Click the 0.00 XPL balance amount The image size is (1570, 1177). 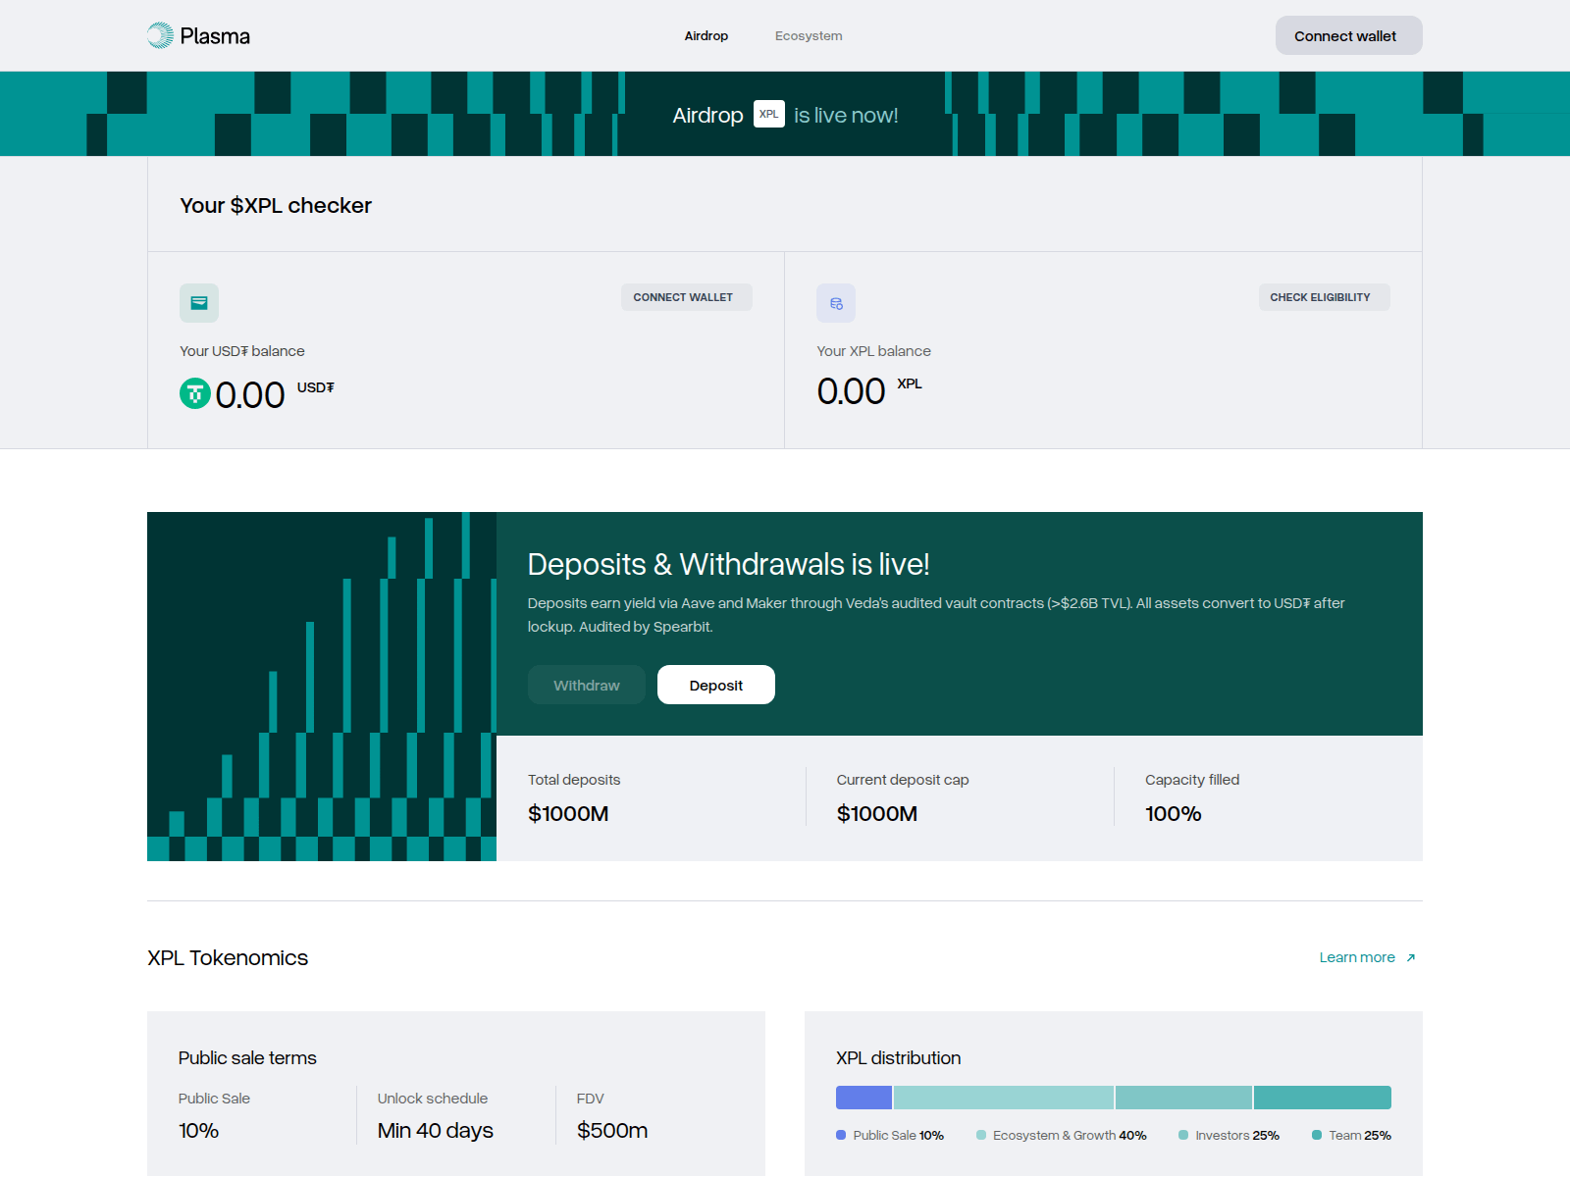tap(851, 391)
